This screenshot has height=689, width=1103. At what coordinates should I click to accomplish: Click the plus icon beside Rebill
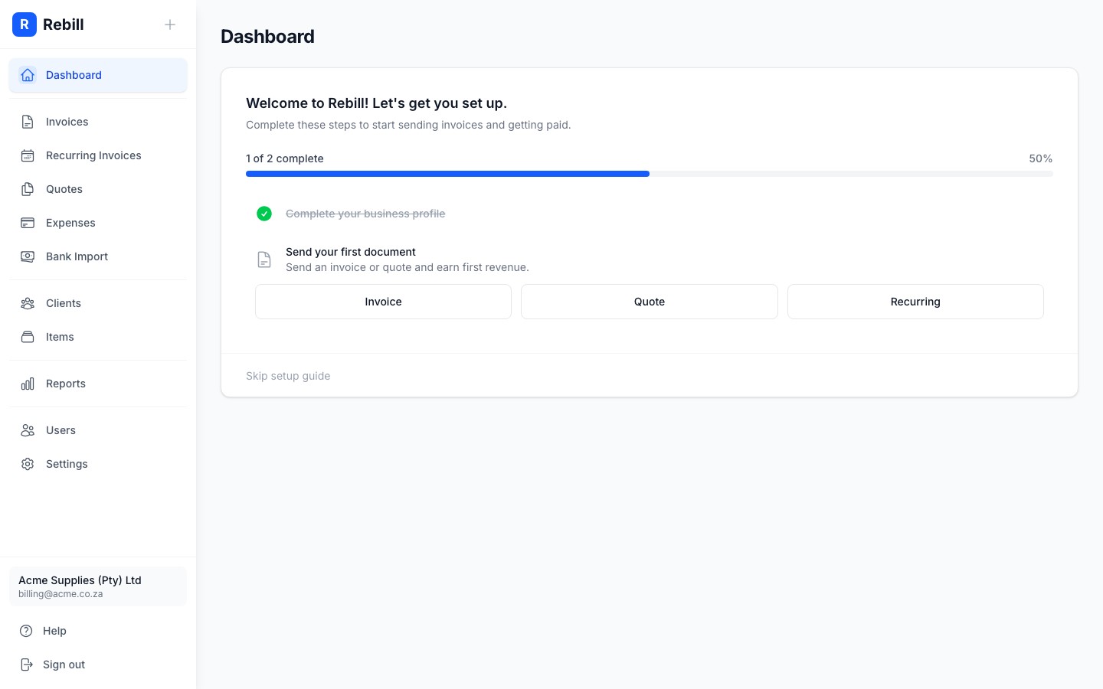coord(170,24)
